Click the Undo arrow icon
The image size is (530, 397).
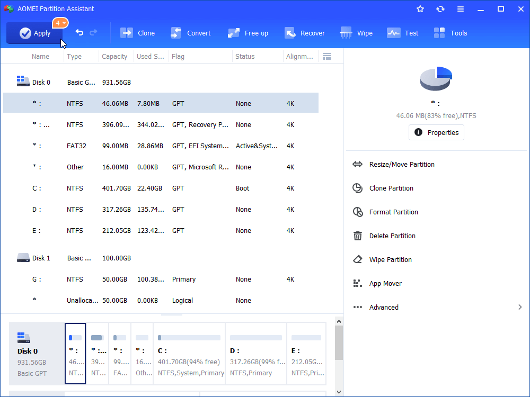79,32
